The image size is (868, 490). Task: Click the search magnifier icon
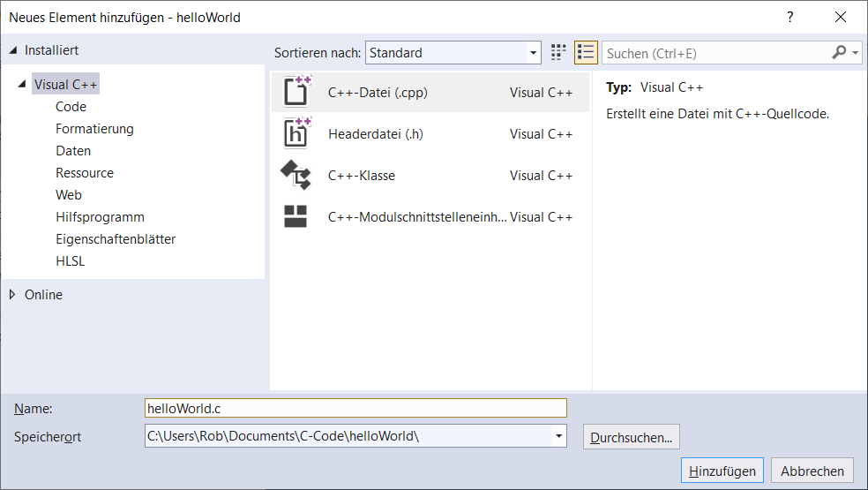click(839, 53)
